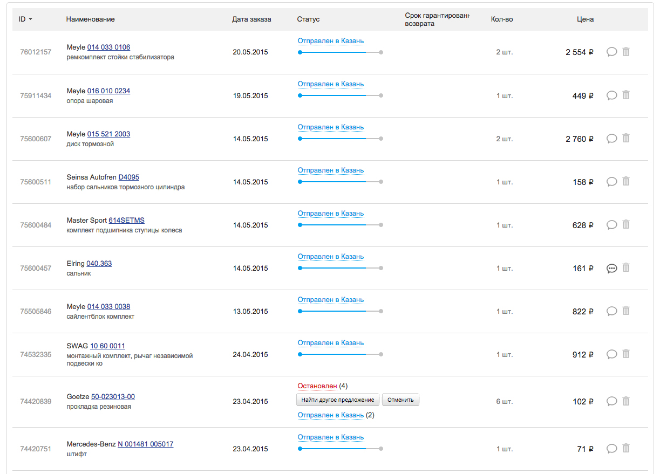Click date 20.05.2015
The width and height of the screenshot is (660, 474).
[x=250, y=52]
